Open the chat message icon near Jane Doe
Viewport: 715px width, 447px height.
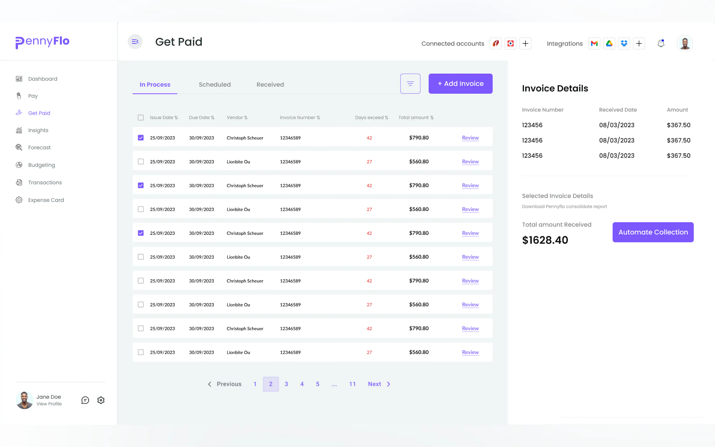tap(85, 400)
